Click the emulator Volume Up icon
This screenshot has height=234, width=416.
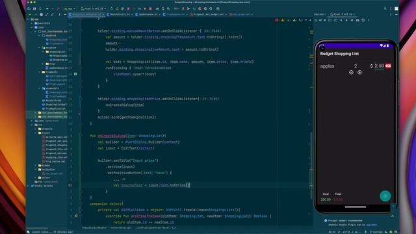320,20
